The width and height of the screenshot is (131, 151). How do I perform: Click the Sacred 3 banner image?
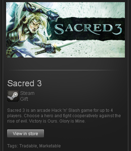(x=65, y=30)
